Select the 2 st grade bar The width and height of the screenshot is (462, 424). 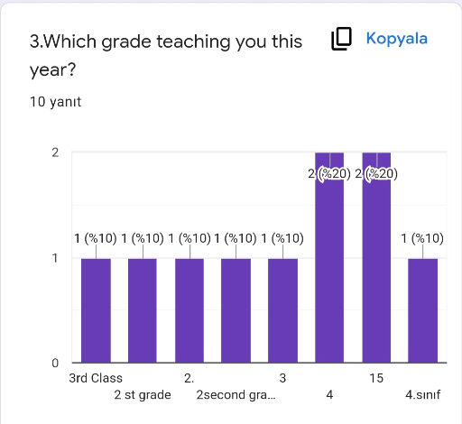(143, 310)
